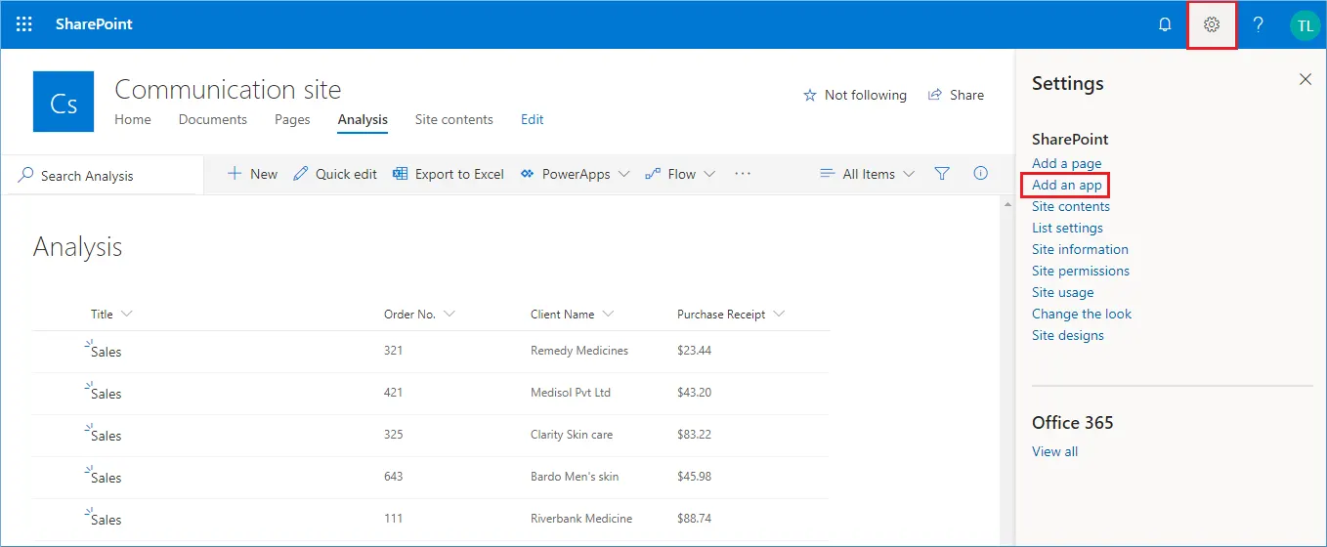Image resolution: width=1327 pixels, height=547 pixels.
Task: Open the List settings link
Action: pos(1067,228)
